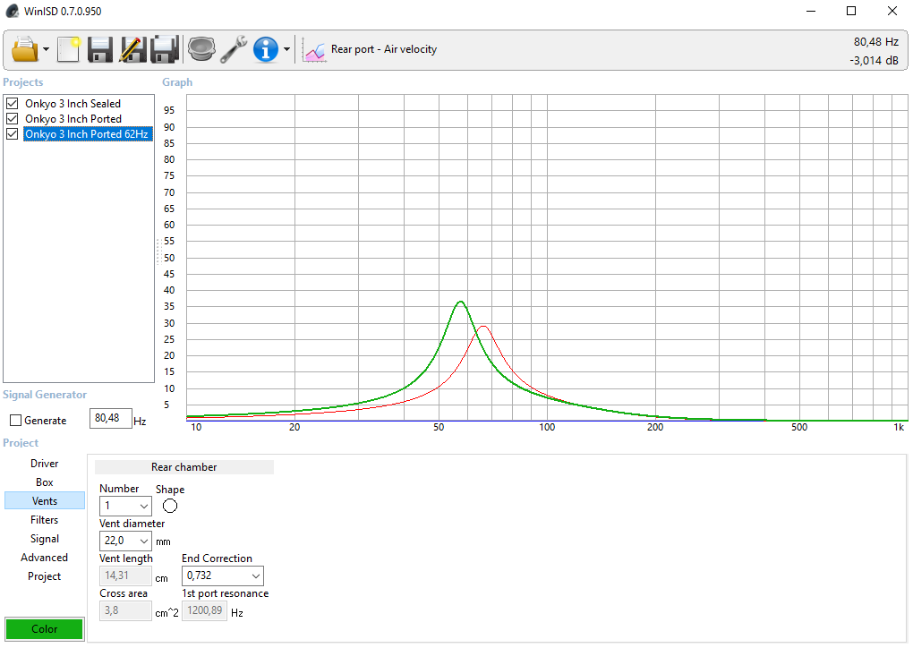Open the Signal tab
The width and height of the screenshot is (913, 648).
(x=44, y=539)
